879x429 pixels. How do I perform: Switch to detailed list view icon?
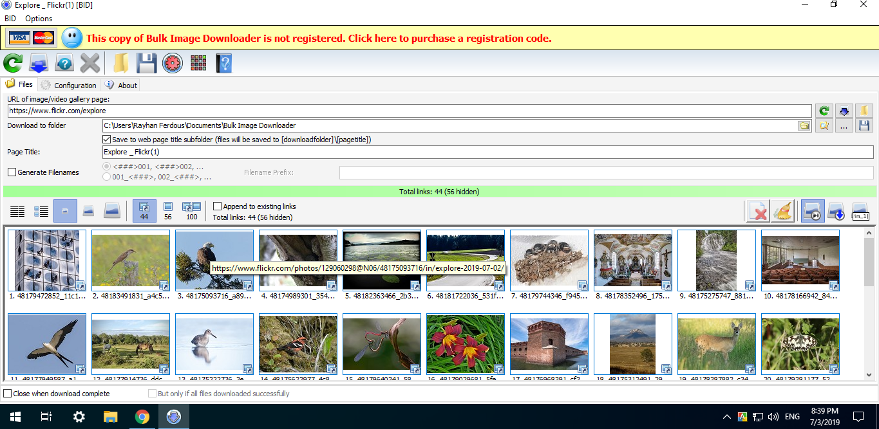point(41,211)
